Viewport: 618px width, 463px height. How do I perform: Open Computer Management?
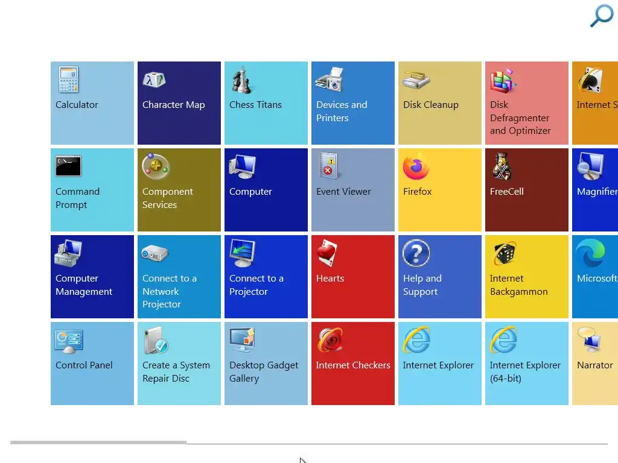[x=92, y=277]
